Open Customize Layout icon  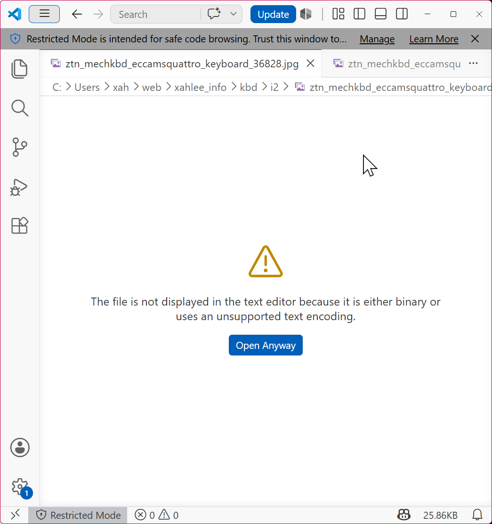338,14
